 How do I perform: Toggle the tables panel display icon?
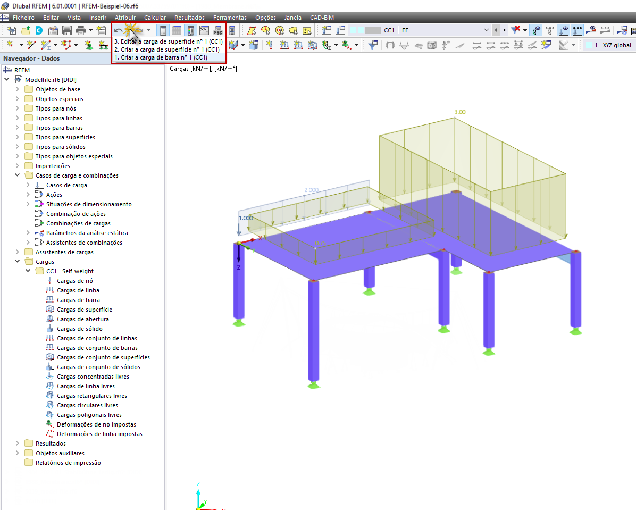pyautogui.click(x=177, y=30)
